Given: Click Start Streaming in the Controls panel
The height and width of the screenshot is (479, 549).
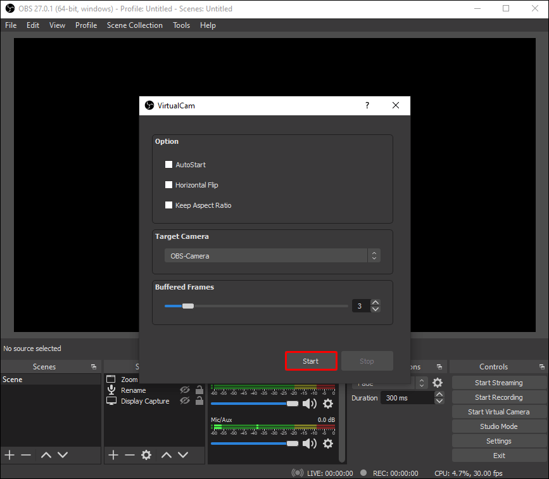Looking at the screenshot, I should pos(498,382).
